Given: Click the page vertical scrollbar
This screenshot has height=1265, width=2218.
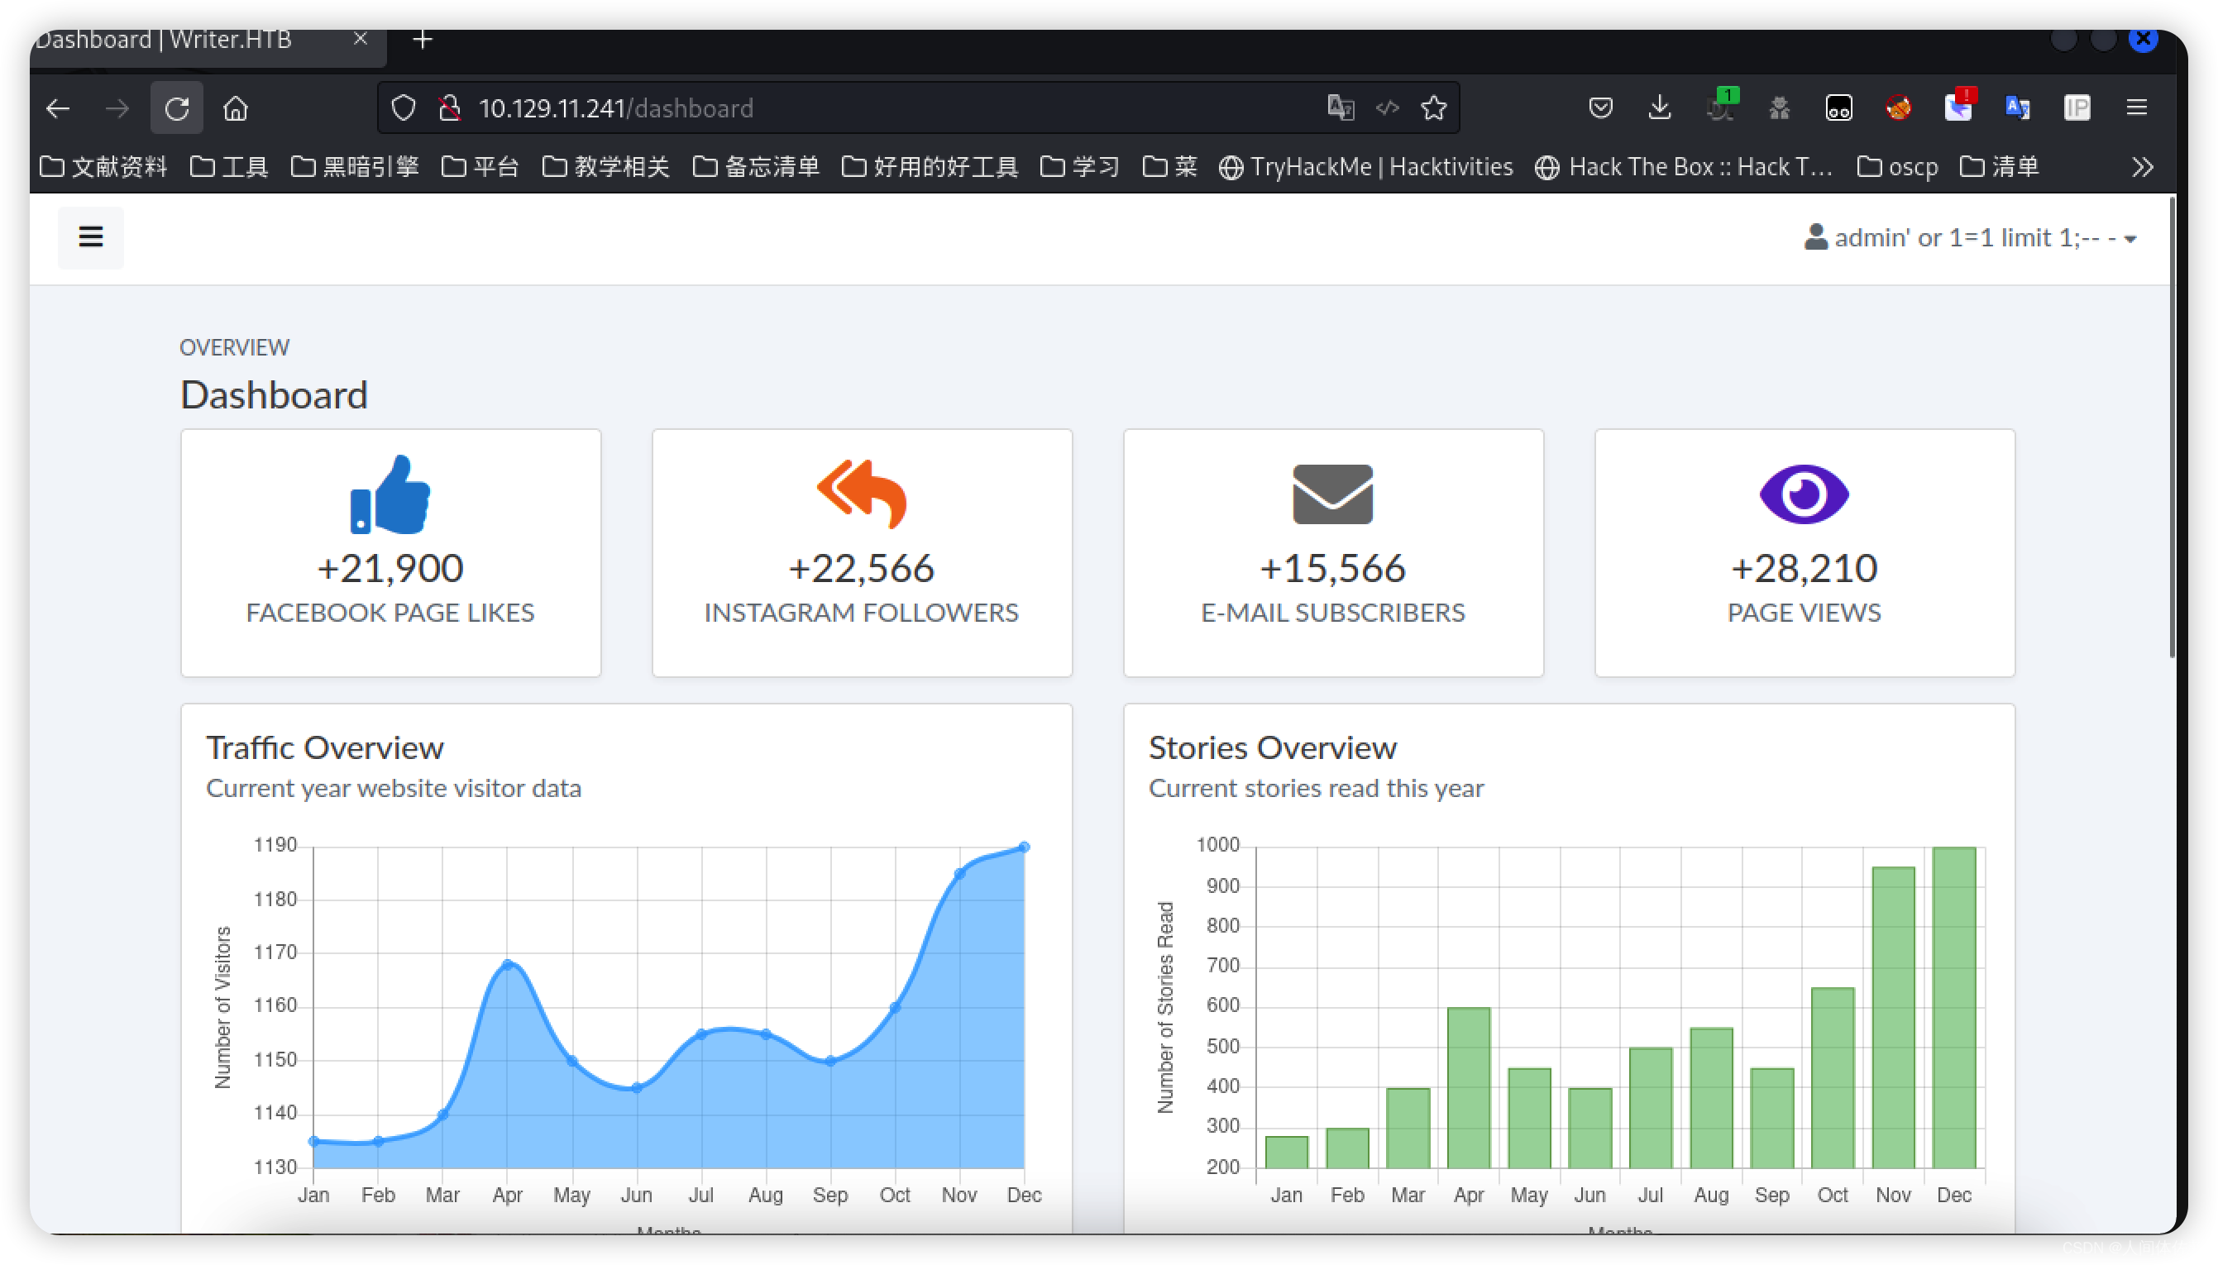Looking at the screenshot, I should click(x=2171, y=427).
